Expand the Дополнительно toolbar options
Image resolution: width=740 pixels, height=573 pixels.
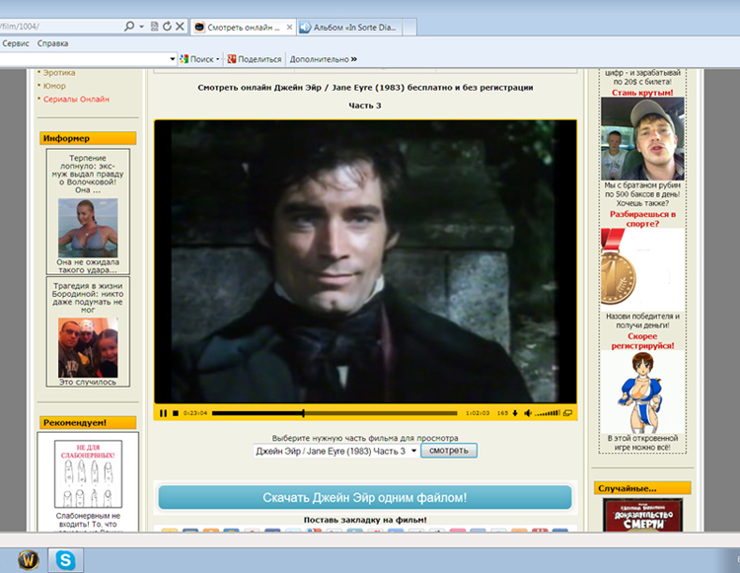324,59
